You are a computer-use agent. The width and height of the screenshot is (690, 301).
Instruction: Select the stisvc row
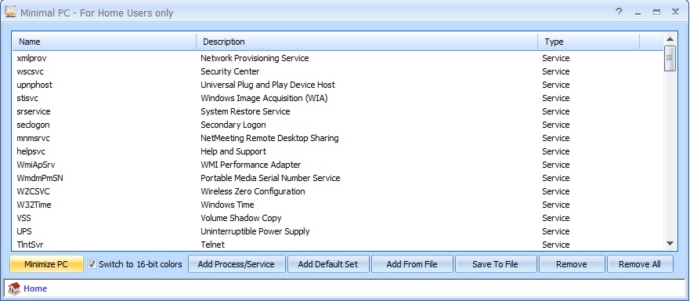[338, 98]
